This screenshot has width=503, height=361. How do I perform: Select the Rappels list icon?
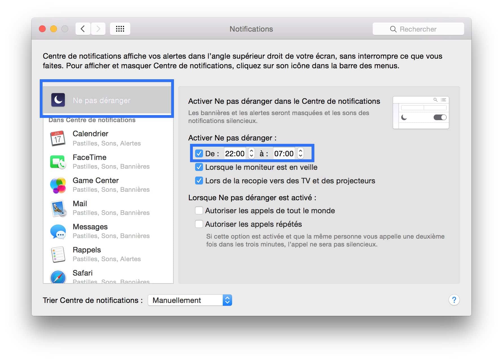pyautogui.click(x=58, y=254)
